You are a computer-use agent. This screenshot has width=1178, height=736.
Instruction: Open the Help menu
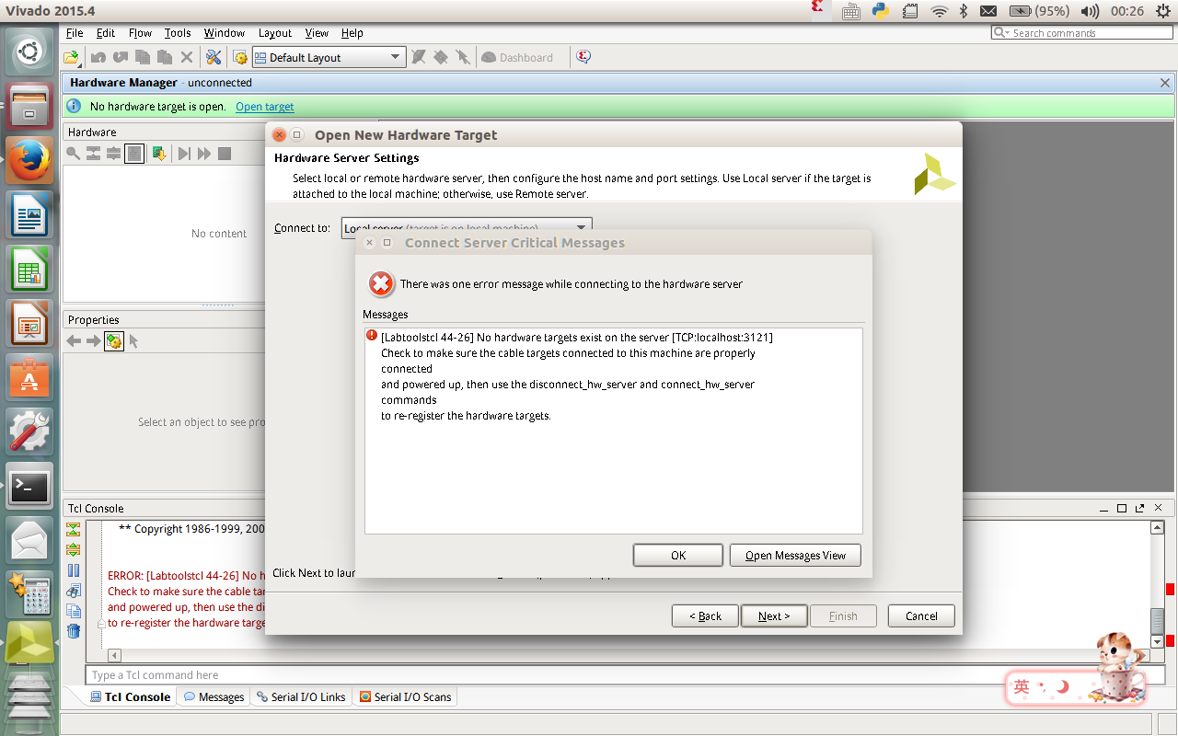click(x=352, y=33)
